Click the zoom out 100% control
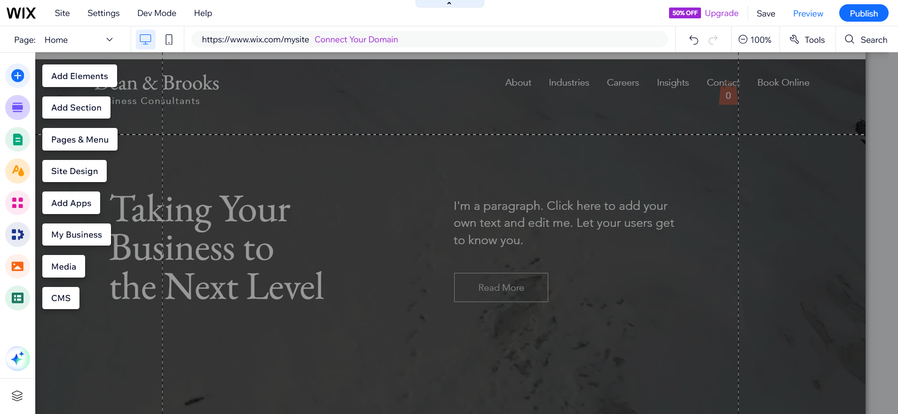 755,40
